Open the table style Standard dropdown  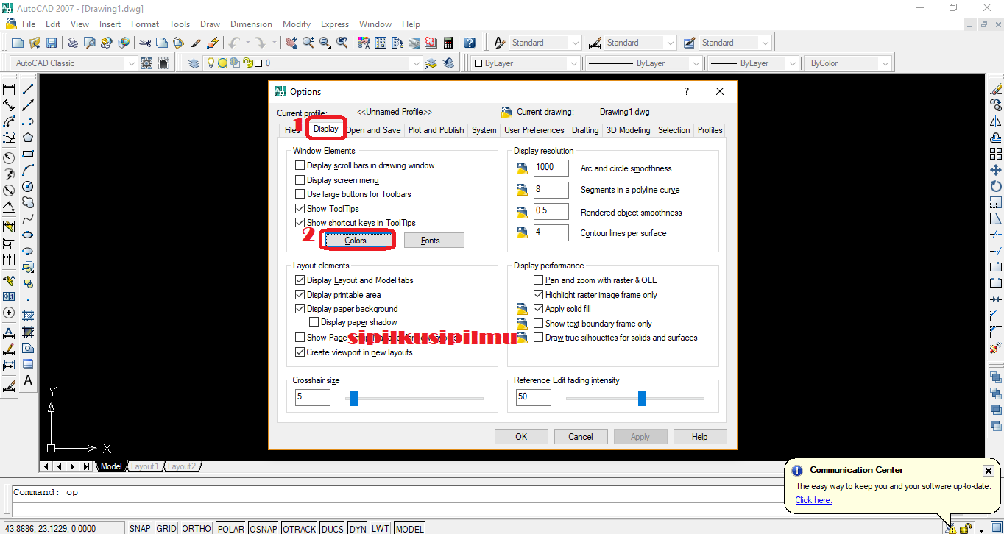(765, 43)
